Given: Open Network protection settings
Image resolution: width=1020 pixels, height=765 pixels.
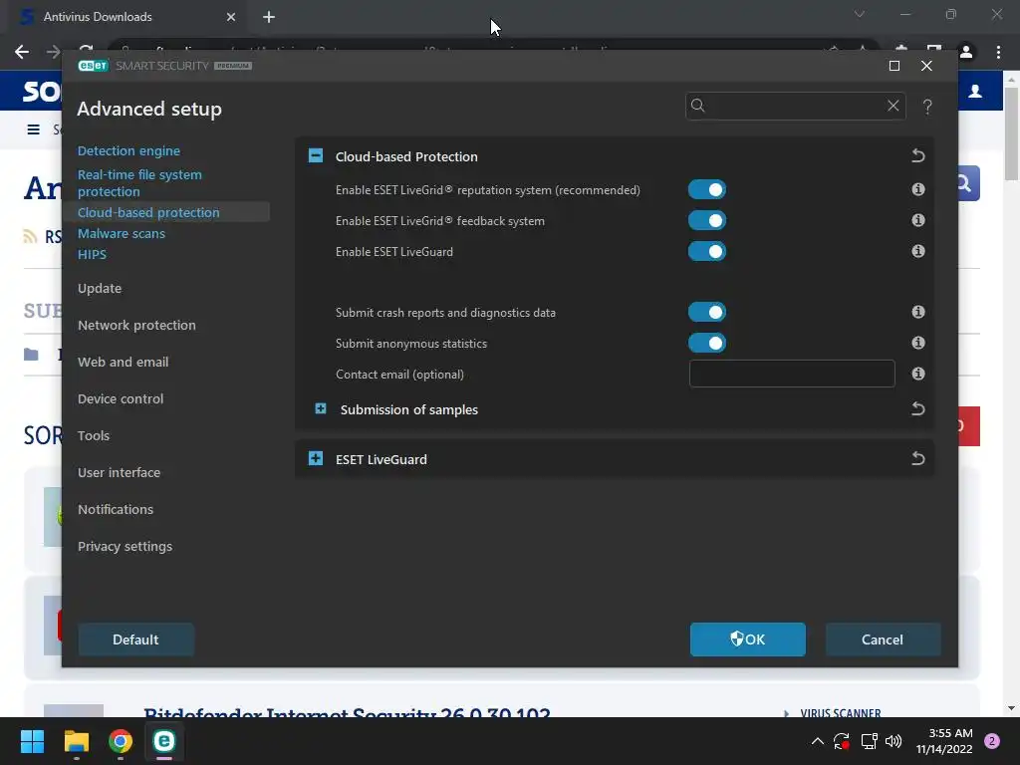Looking at the screenshot, I should [136, 326].
